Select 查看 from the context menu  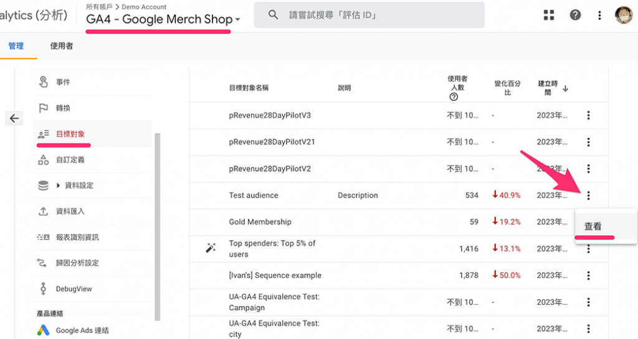click(x=593, y=227)
